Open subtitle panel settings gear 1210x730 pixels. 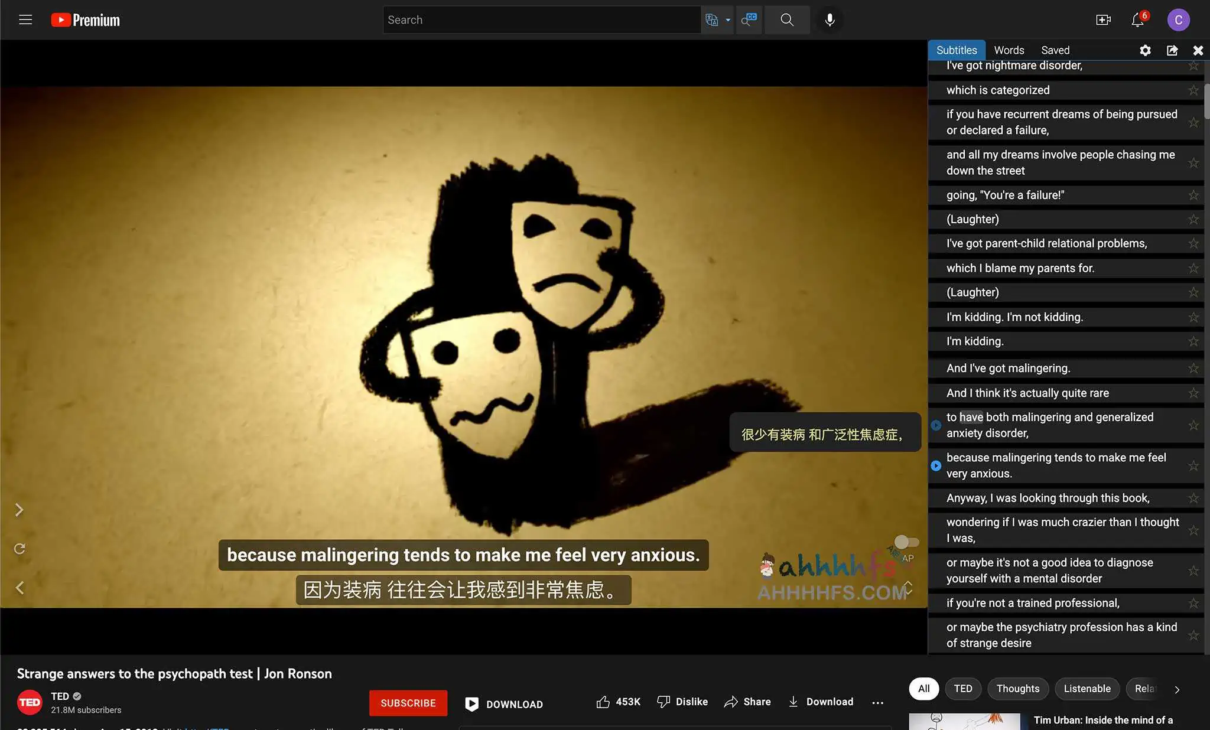[1145, 50]
